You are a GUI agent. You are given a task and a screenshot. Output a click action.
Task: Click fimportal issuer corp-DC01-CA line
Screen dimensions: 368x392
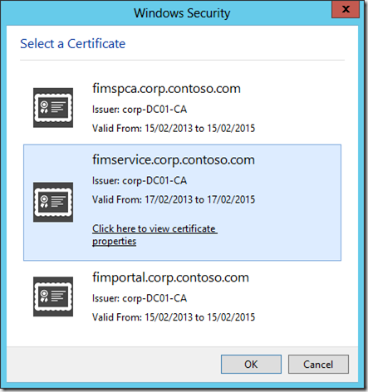(140, 298)
